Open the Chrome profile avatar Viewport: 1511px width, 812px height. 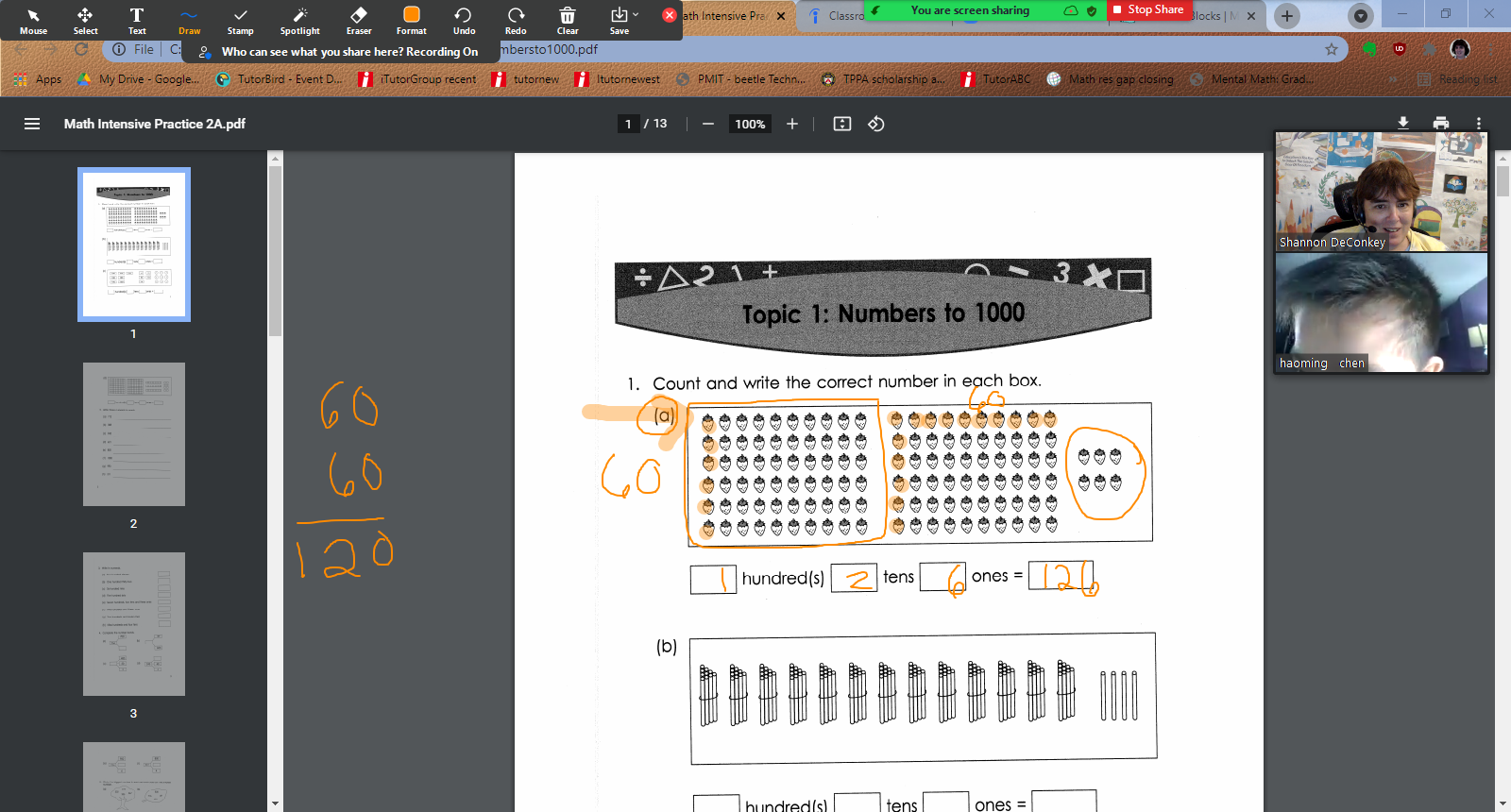click(1460, 49)
